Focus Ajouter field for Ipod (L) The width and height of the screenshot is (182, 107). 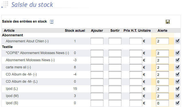coord(97,89)
